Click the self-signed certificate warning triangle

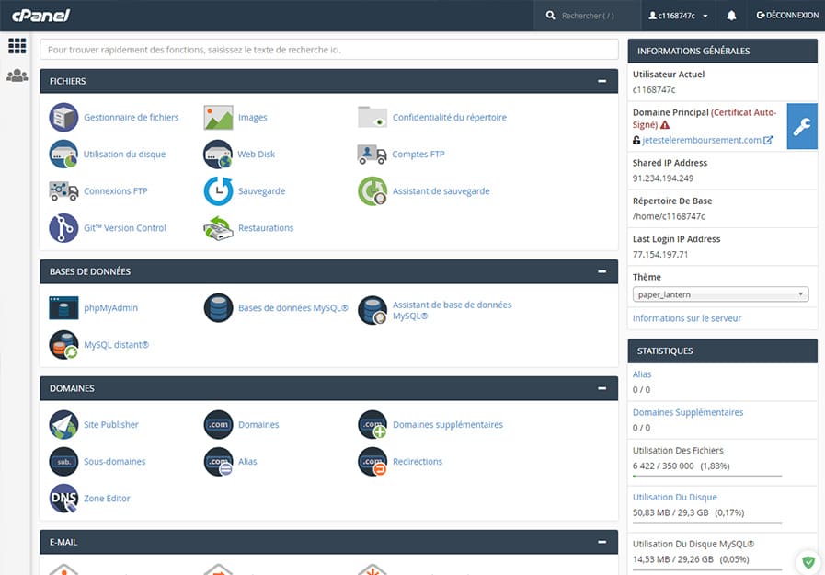(665, 125)
